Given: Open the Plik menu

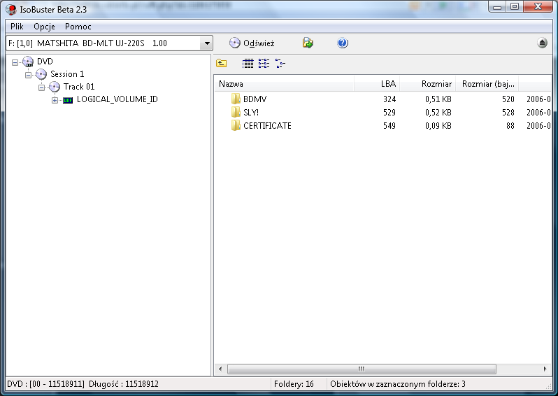Looking at the screenshot, I should (x=17, y=27).
